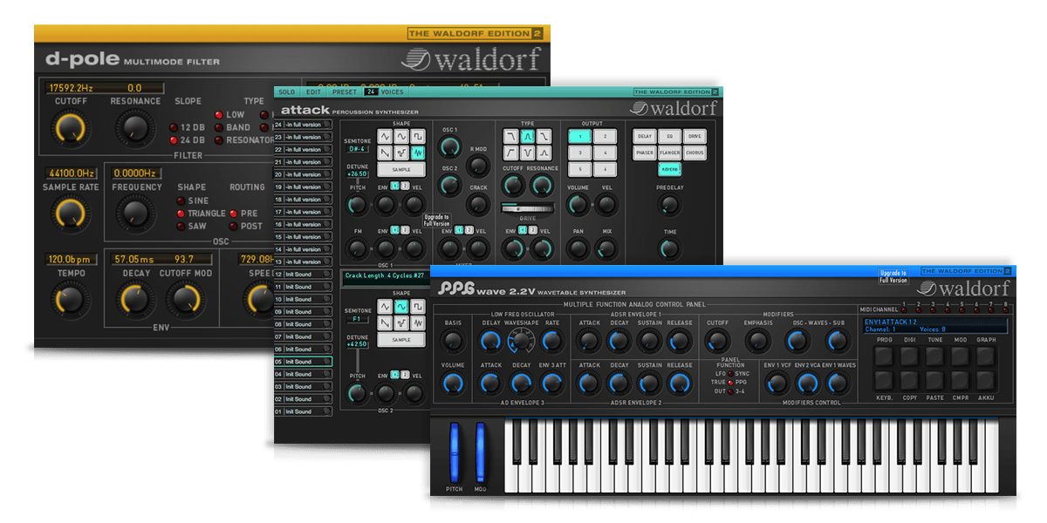
Task: Select sound slot 12 Init Sound
Action: pos(304,275)
